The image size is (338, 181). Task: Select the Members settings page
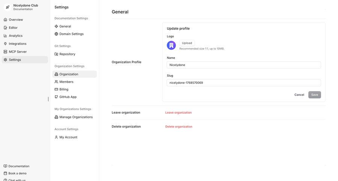pos(66,82)
